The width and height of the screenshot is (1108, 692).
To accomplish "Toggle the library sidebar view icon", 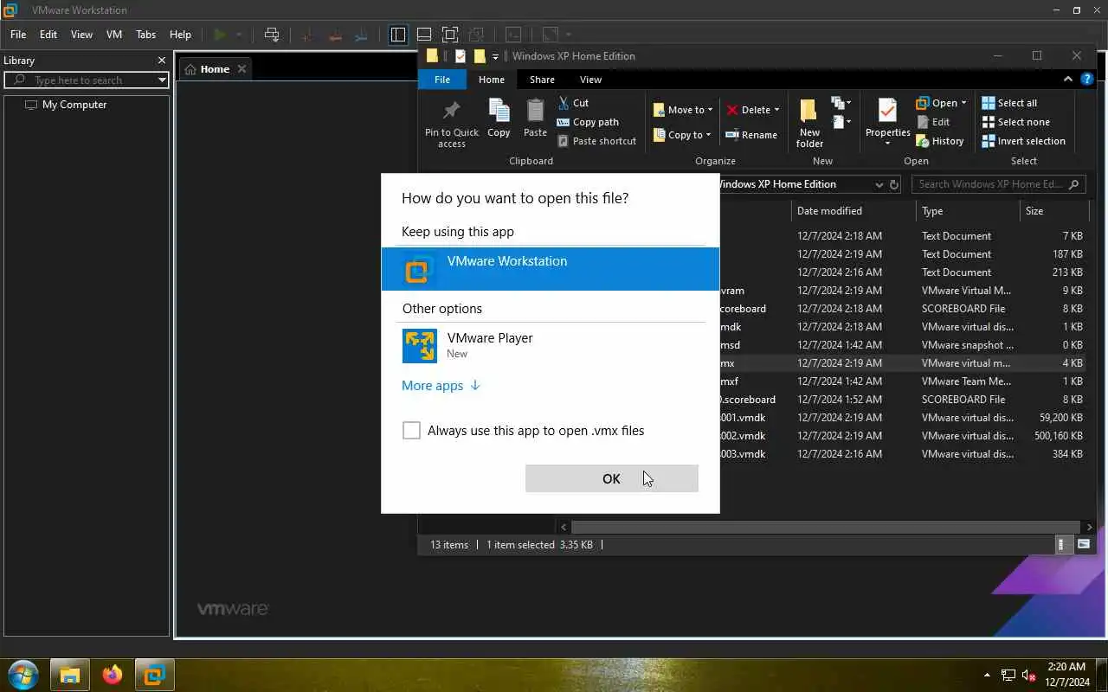I will (398, 35).
